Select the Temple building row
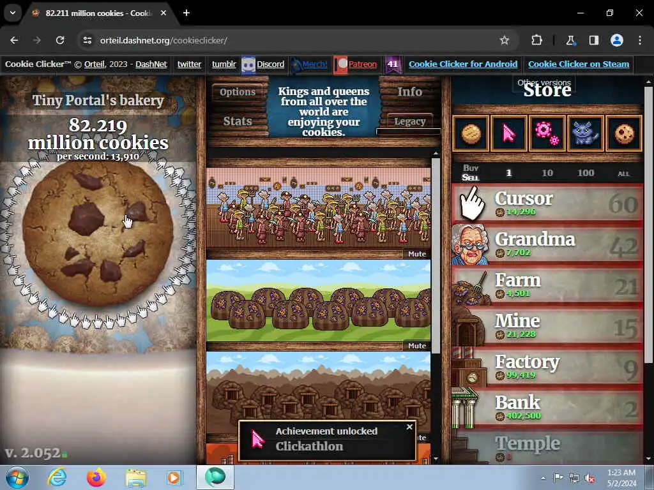 point(547,447)
